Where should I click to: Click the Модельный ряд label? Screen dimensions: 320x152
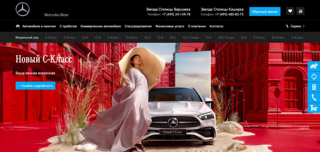coord(27,38)
